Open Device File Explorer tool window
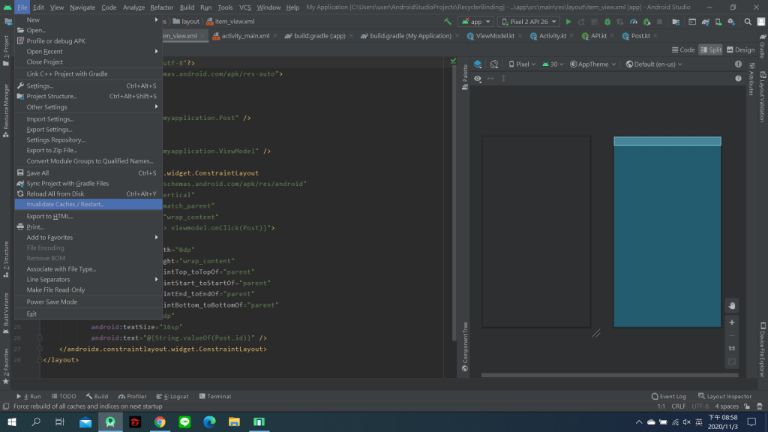768x432 pixels. 763,349
